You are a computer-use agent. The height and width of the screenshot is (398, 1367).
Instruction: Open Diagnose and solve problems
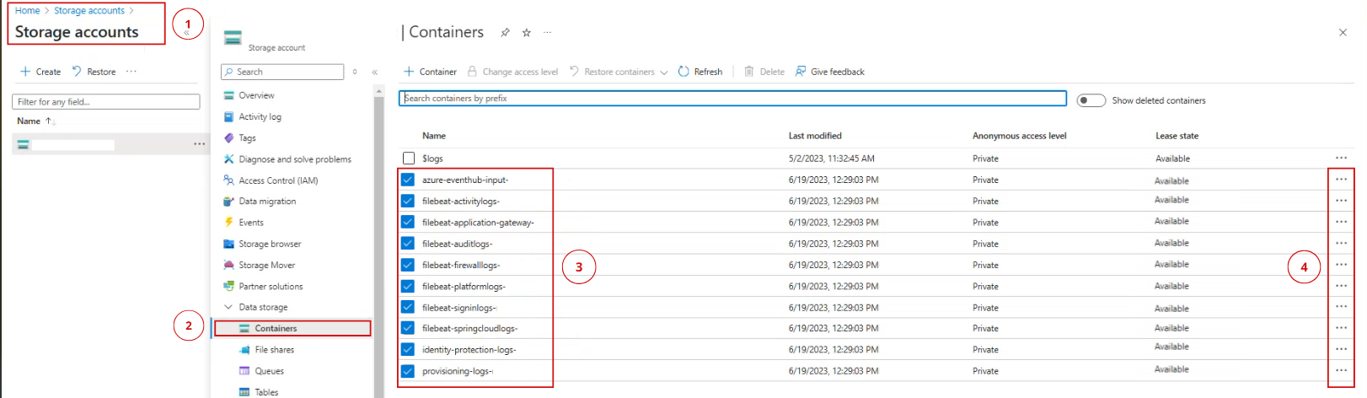coord(287,159)
